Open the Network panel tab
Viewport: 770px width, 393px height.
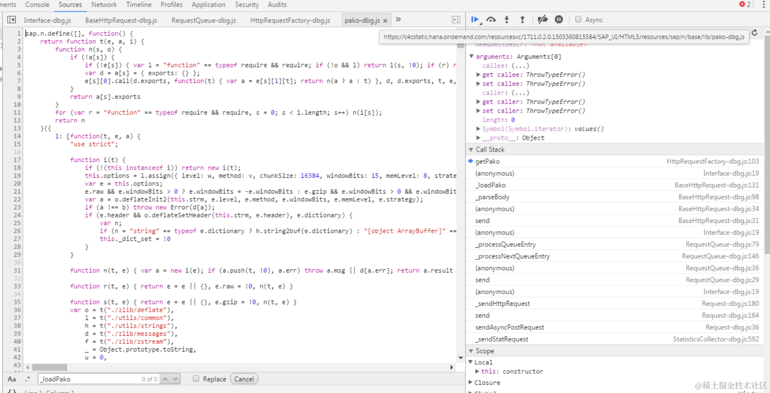click(x=104, y=5)
